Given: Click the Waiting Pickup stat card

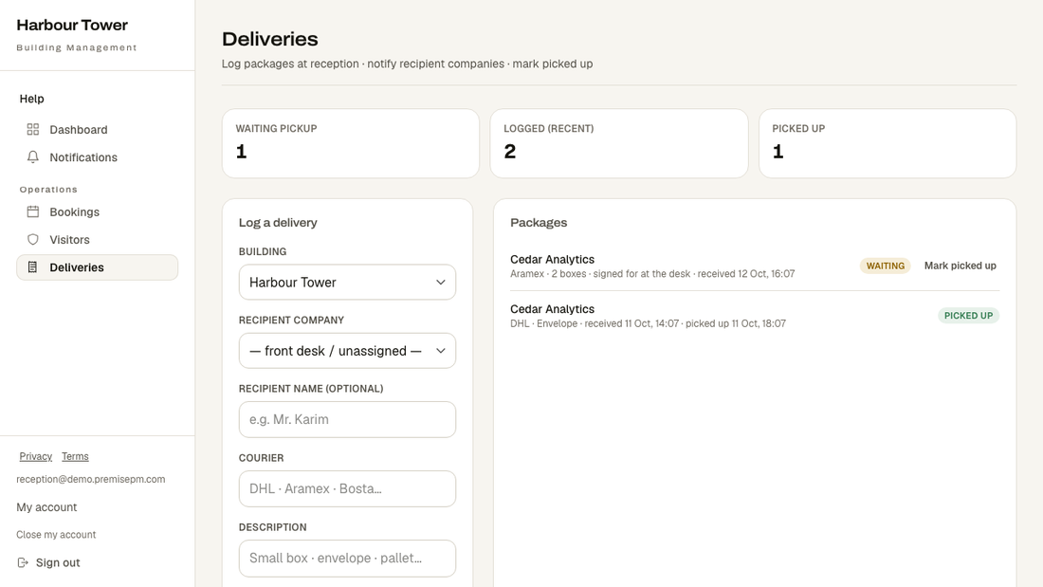Looking at the screenshot, I should (x=351, y=144).
